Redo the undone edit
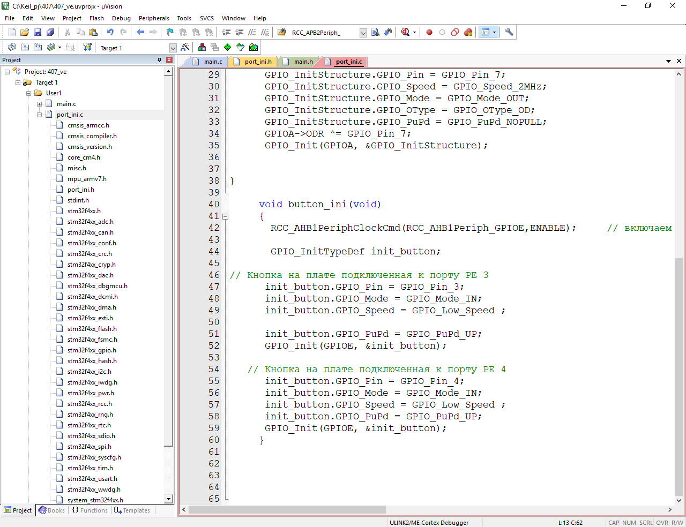The height and width of the screenshot is (527, 686). 123,32
